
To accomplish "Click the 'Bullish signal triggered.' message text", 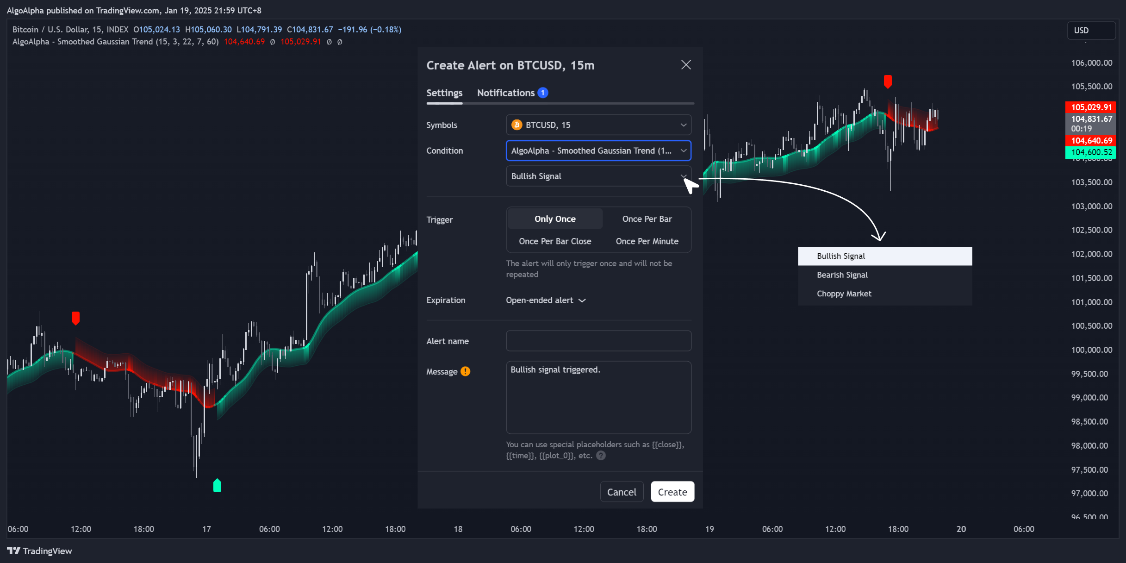I will tap(555, 370).
